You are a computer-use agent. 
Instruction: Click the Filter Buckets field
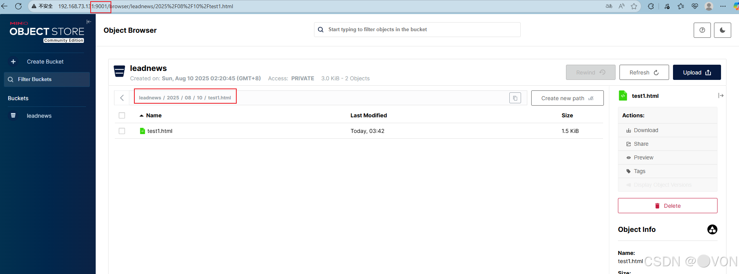pyautogui.click(x=47, y=79)
